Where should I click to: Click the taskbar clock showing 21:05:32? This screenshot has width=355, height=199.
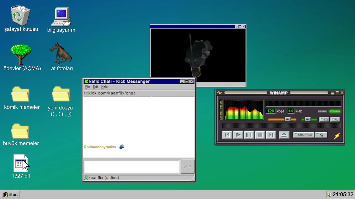[x=343, y=195]
